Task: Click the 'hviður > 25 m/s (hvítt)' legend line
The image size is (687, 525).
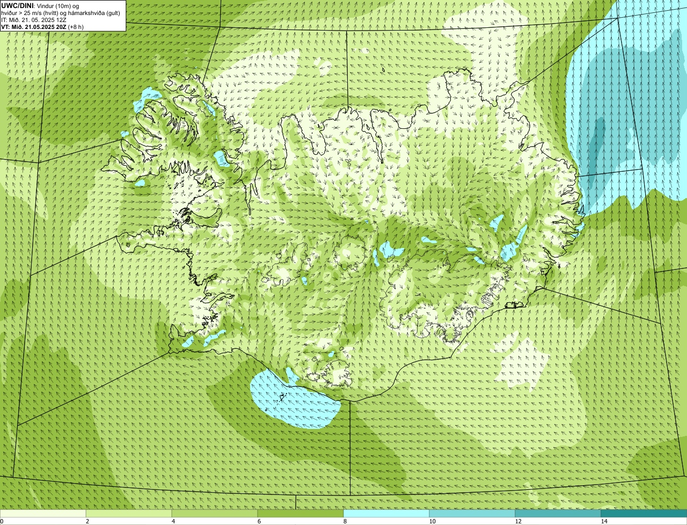Action: point(61,13)
